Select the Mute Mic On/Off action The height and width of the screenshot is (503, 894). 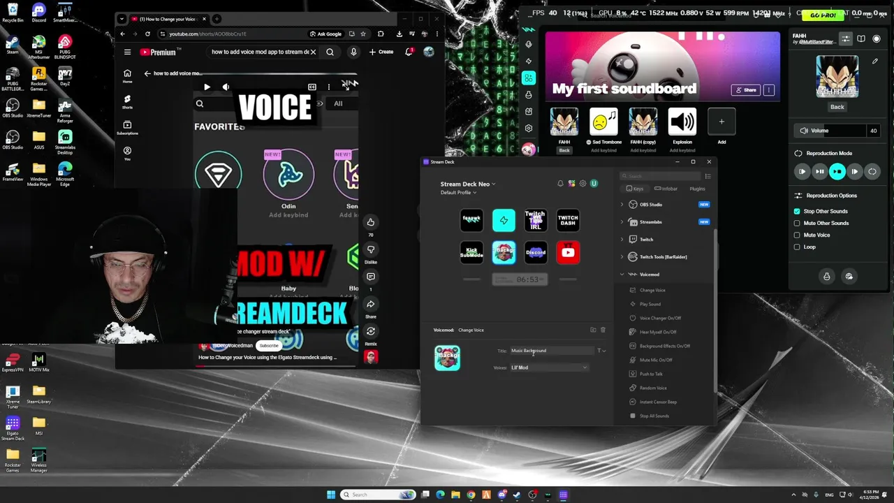coord(656,360)
